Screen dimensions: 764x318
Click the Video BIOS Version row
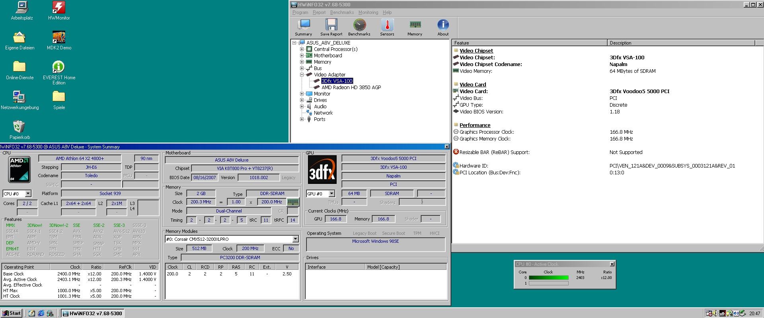[608, 112]
